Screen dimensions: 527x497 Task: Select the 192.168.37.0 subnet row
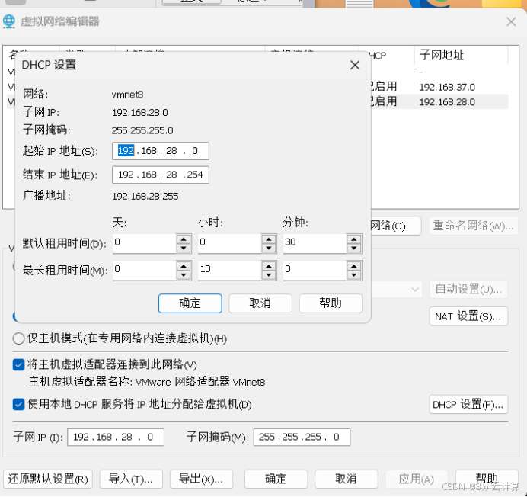click(x=446, y=87)
